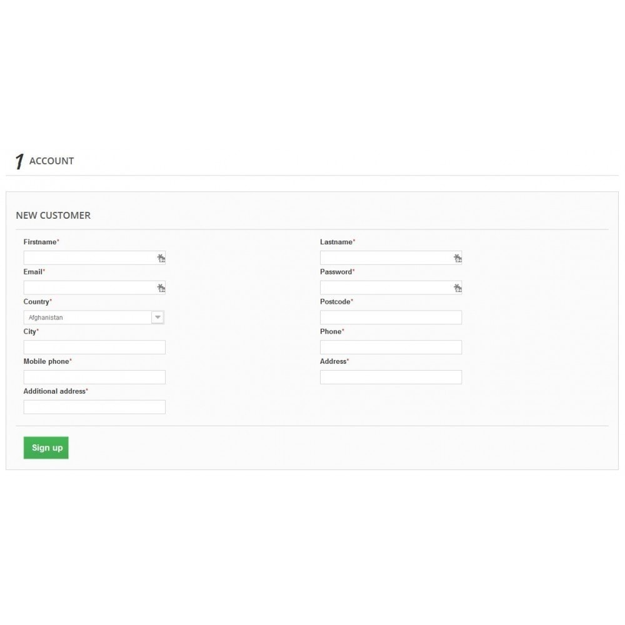Focus the City input field

click(x=94, y=347)
